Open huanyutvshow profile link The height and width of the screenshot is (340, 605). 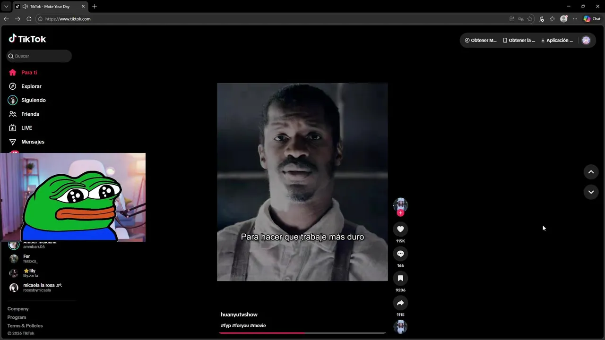point(239,314)
